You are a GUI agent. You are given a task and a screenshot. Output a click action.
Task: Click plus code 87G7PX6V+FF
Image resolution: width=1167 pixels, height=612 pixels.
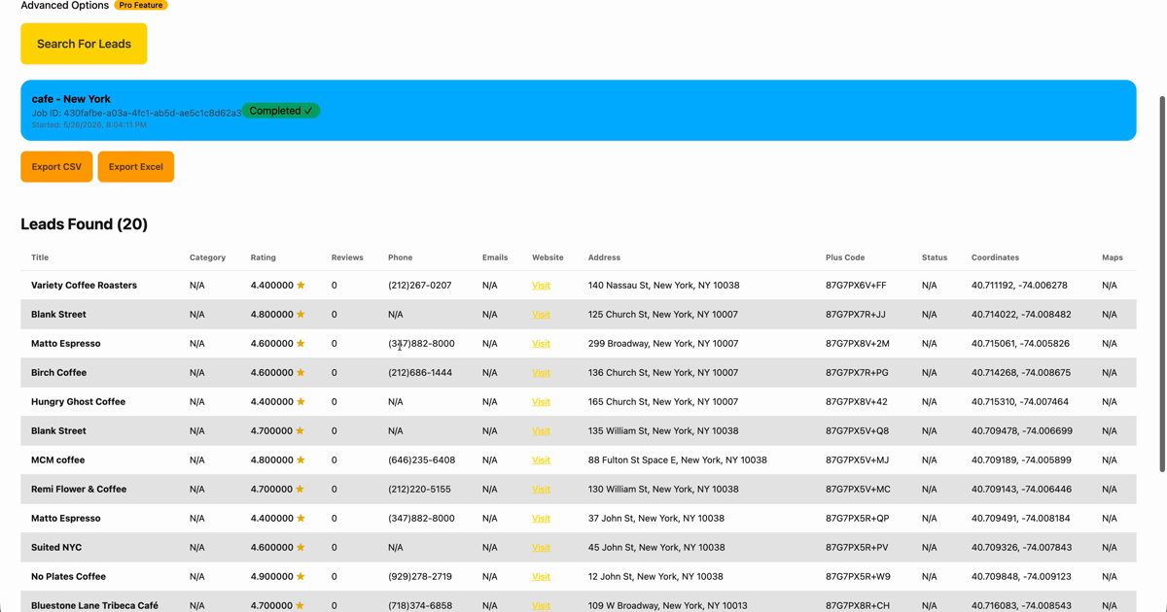(x=856, y=286)
